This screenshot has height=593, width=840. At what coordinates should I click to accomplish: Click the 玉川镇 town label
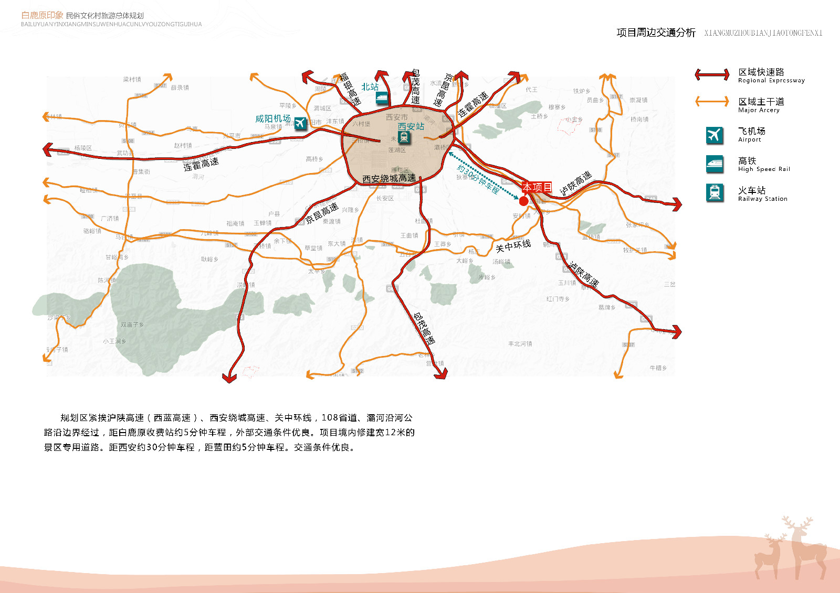567,283
